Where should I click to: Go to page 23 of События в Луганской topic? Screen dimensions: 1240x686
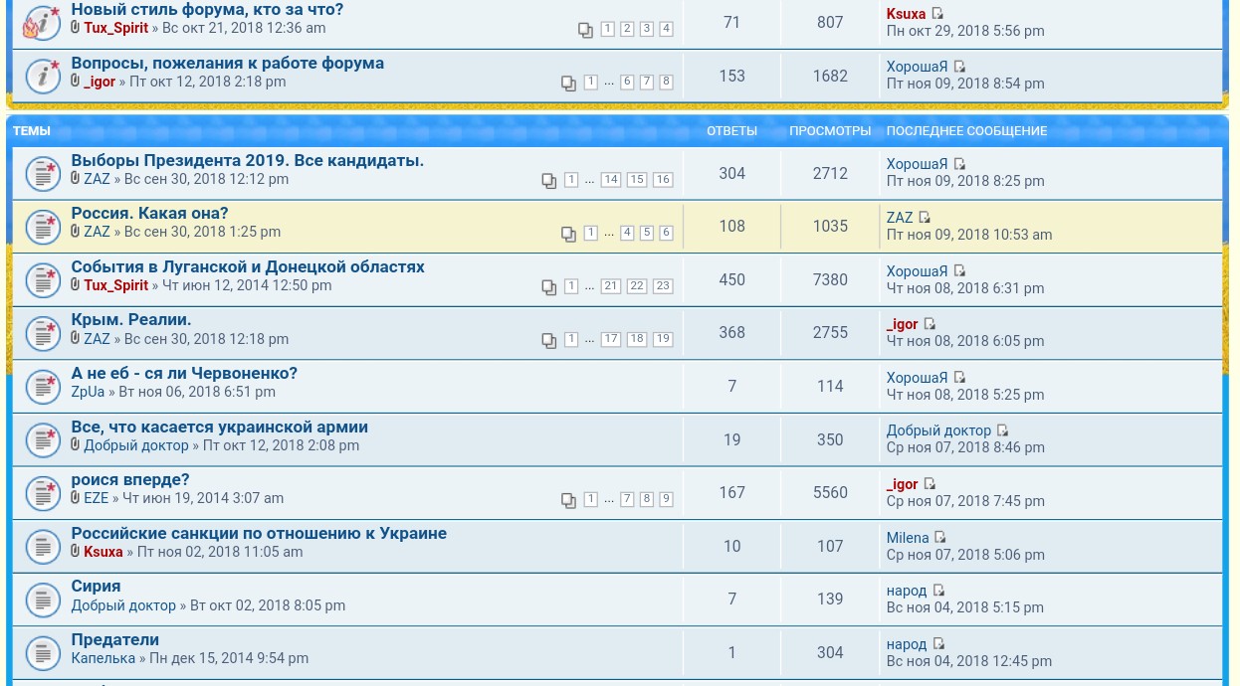coord(663,286)
